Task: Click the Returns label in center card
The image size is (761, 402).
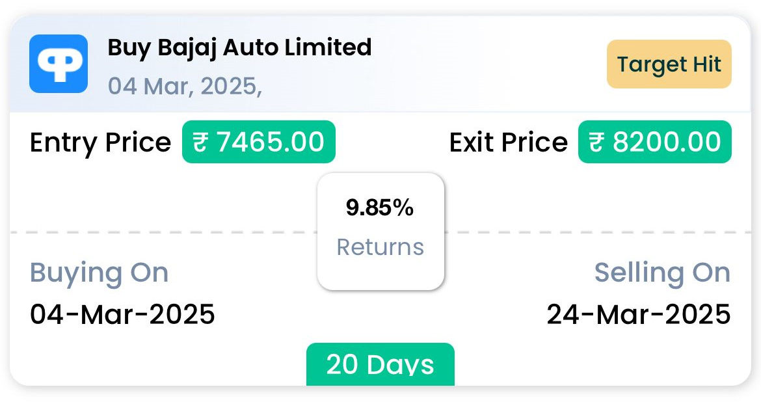Action: [380, 247]
